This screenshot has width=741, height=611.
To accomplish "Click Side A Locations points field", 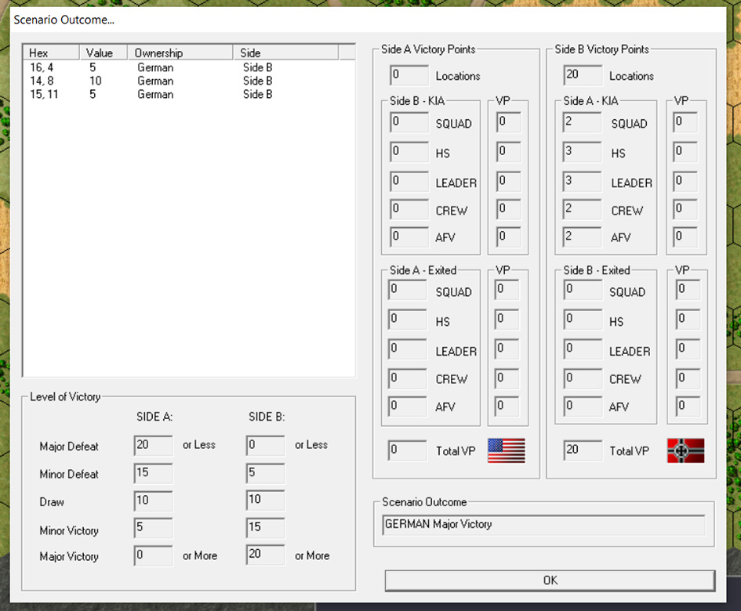I will pyautogui.click(x=409, y=75).
